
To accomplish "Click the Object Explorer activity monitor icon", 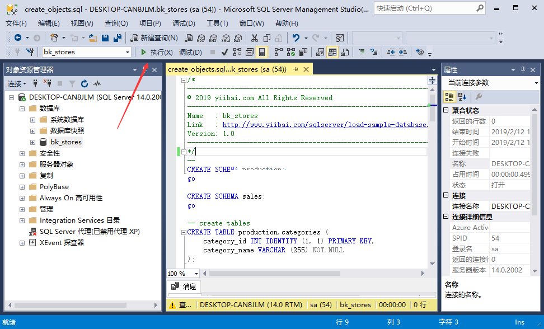I will pos(97,83).
